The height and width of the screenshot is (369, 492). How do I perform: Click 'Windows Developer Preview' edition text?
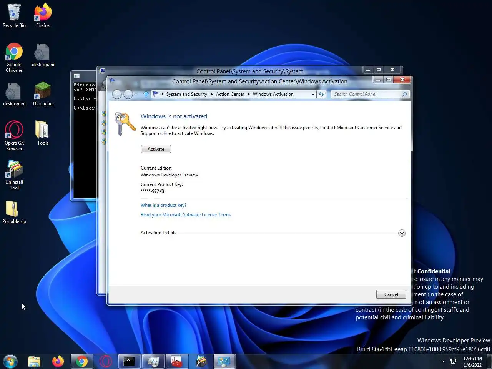point(169,175)
